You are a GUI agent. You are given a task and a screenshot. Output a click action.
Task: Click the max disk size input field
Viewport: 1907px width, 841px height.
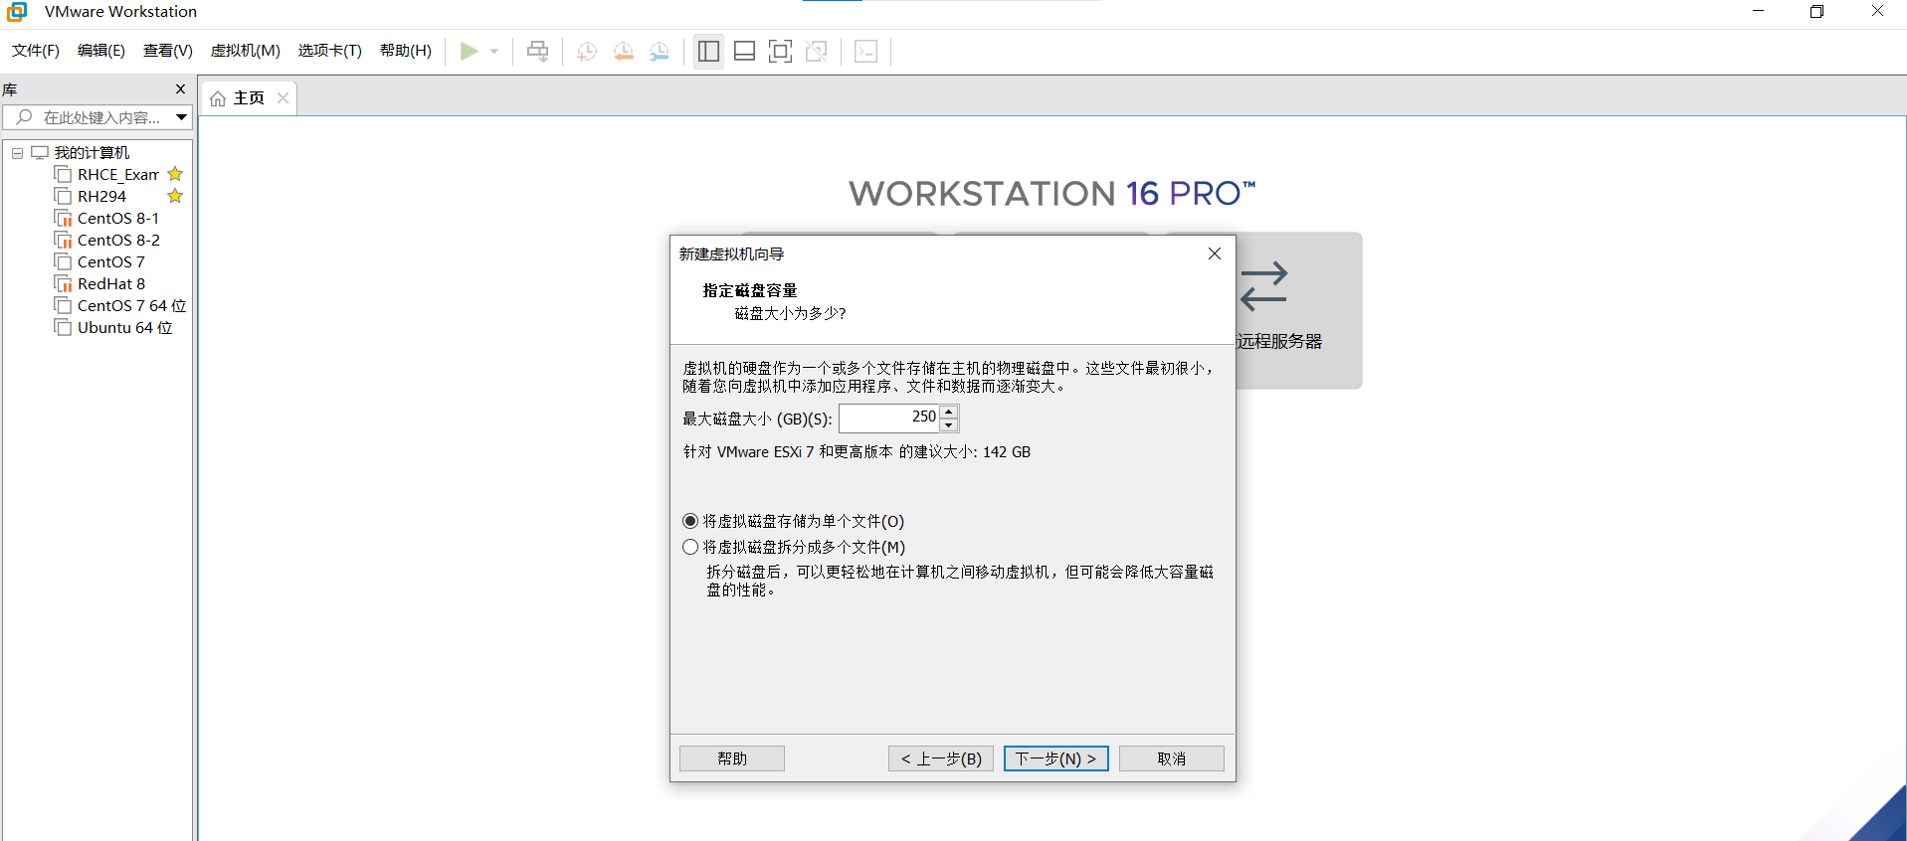pos(889,419)
